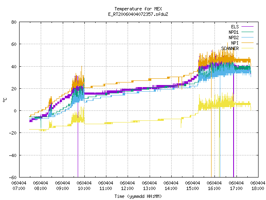Click the orange NPI legend line sample
Screen dimensions: 266x200
coord(248,43)
